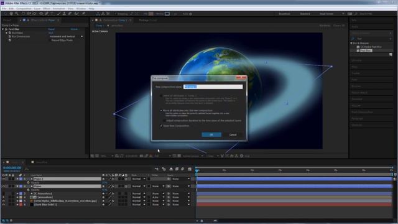Viewport: 398px width, 224px height.
Task: Open the Graph Editor icon in timeline
Action: [190, 169]
